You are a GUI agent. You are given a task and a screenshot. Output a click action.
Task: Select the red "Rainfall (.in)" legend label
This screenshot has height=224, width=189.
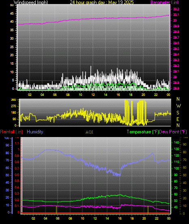[x=11, y=132]
